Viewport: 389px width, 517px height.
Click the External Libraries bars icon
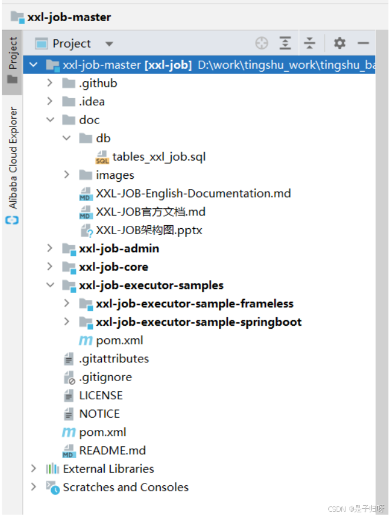click(52, 469)
